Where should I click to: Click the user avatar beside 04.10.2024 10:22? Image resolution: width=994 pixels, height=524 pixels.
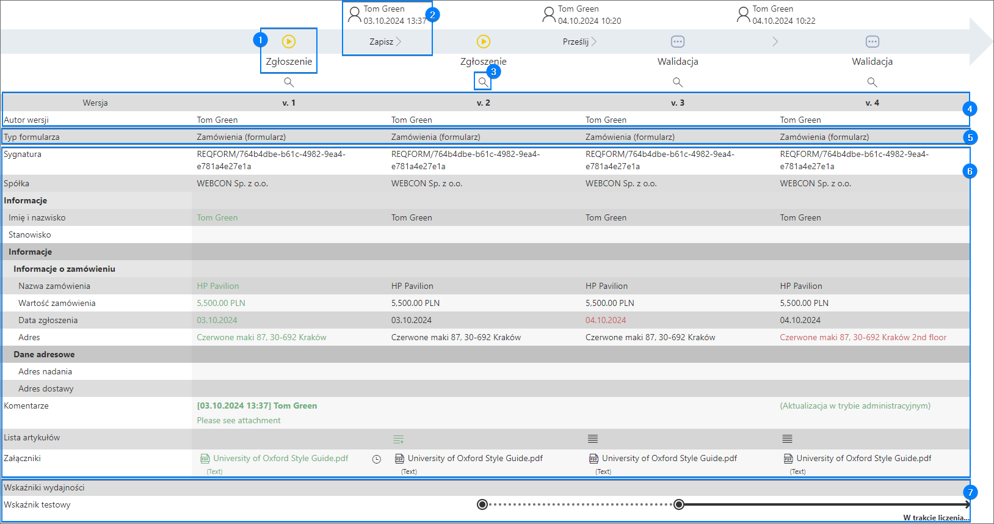[743, 15]
